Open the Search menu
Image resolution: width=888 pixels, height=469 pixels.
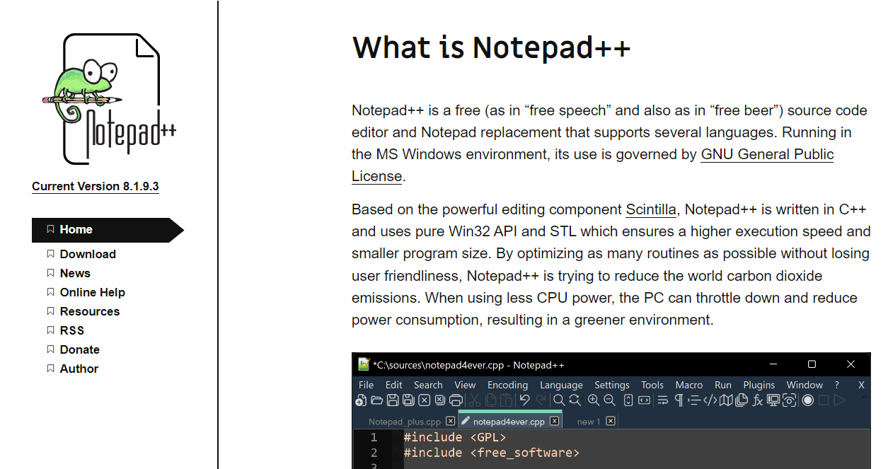pos(428,385)
